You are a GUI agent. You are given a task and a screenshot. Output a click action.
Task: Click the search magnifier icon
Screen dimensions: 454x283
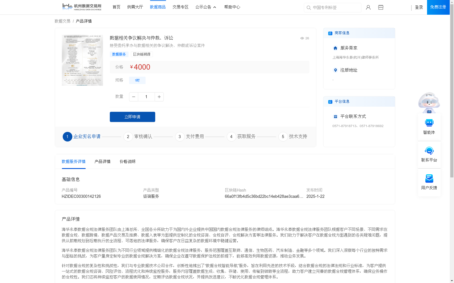point(309,8)
